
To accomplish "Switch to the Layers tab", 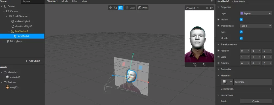I will pyautogui.click(x=26, y=1).
